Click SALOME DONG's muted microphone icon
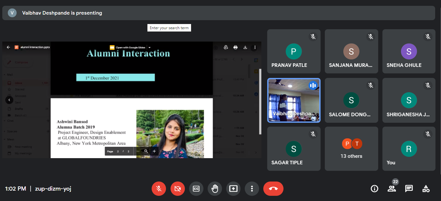Viewport: 441px width, 201px height. pos(370,85)
